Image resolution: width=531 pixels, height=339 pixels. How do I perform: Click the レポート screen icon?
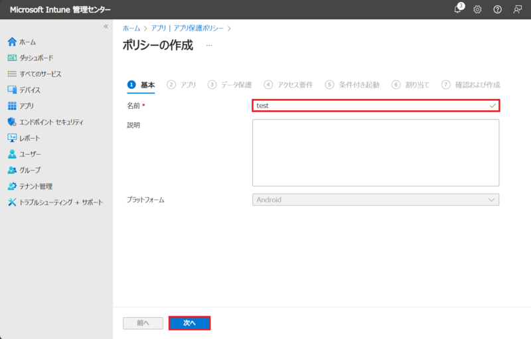[12, 138]
